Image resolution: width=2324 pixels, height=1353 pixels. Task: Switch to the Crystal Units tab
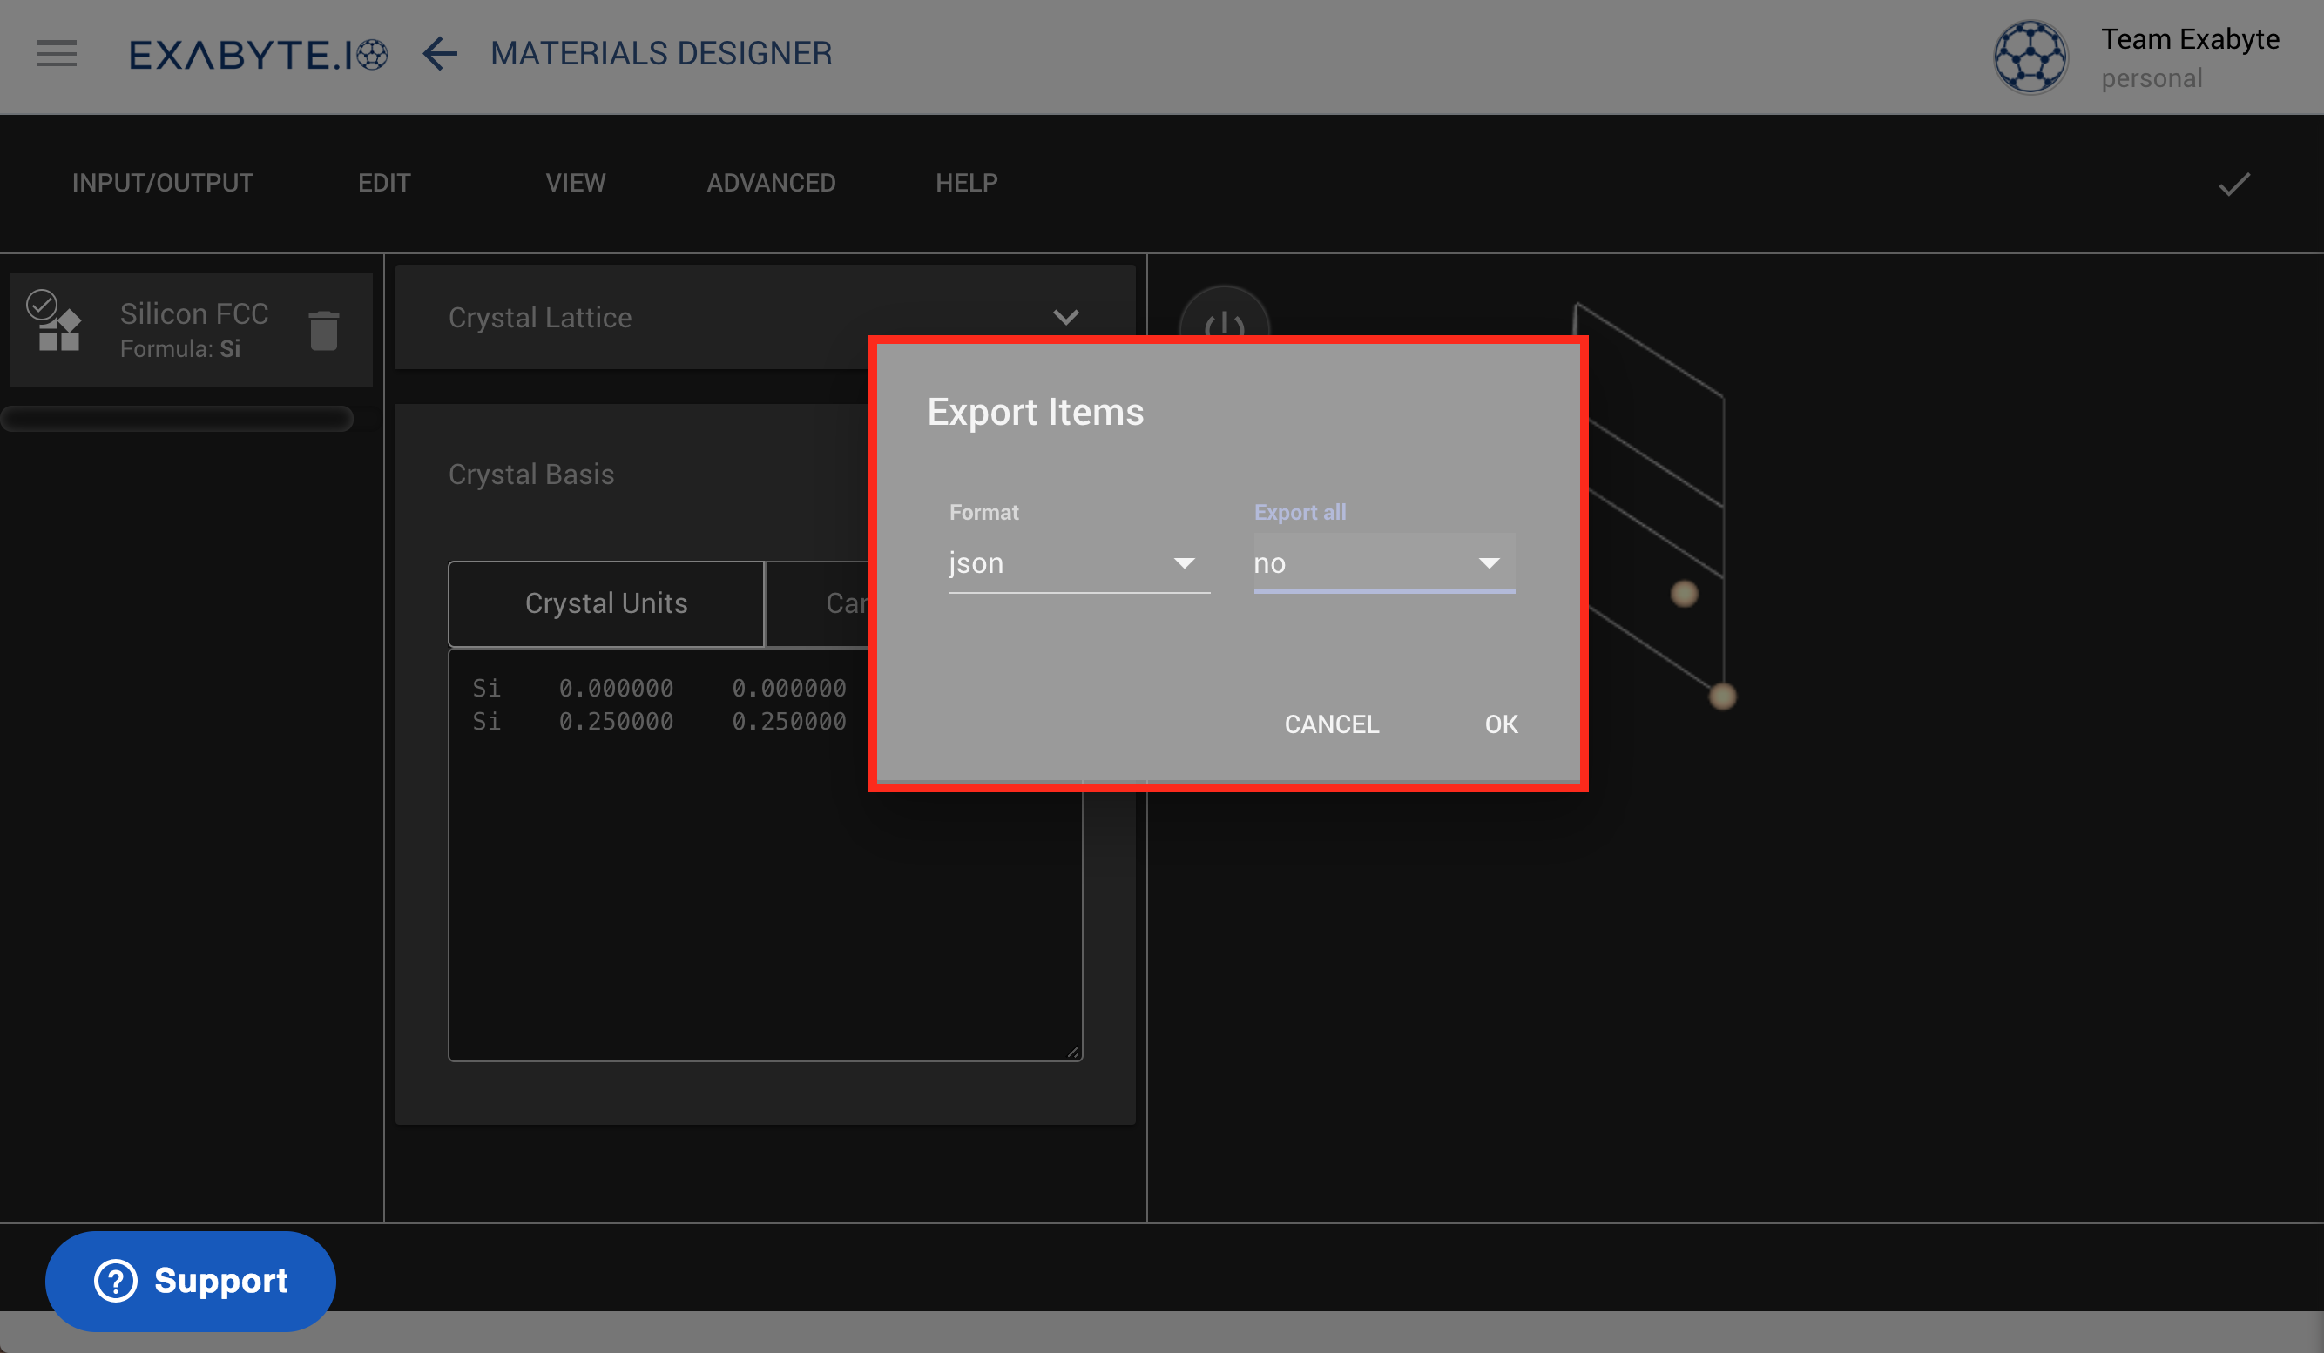[606, 603]
